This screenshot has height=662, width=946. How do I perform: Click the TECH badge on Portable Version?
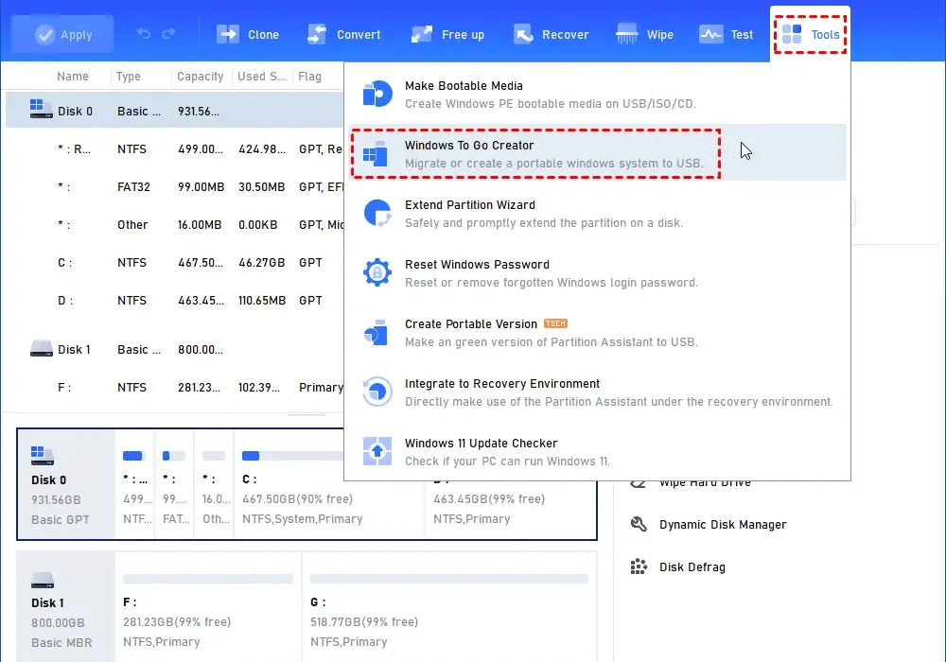tap(555, 323)
